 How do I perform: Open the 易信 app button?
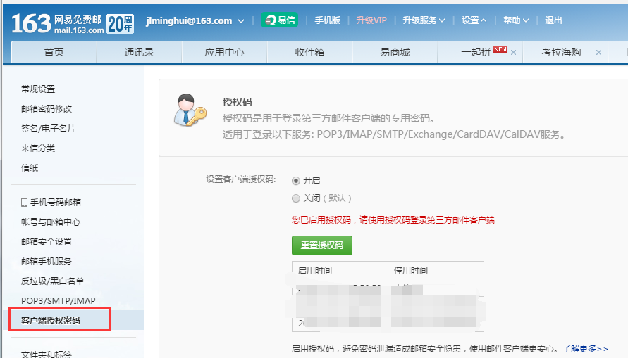[x=280, y=20]
